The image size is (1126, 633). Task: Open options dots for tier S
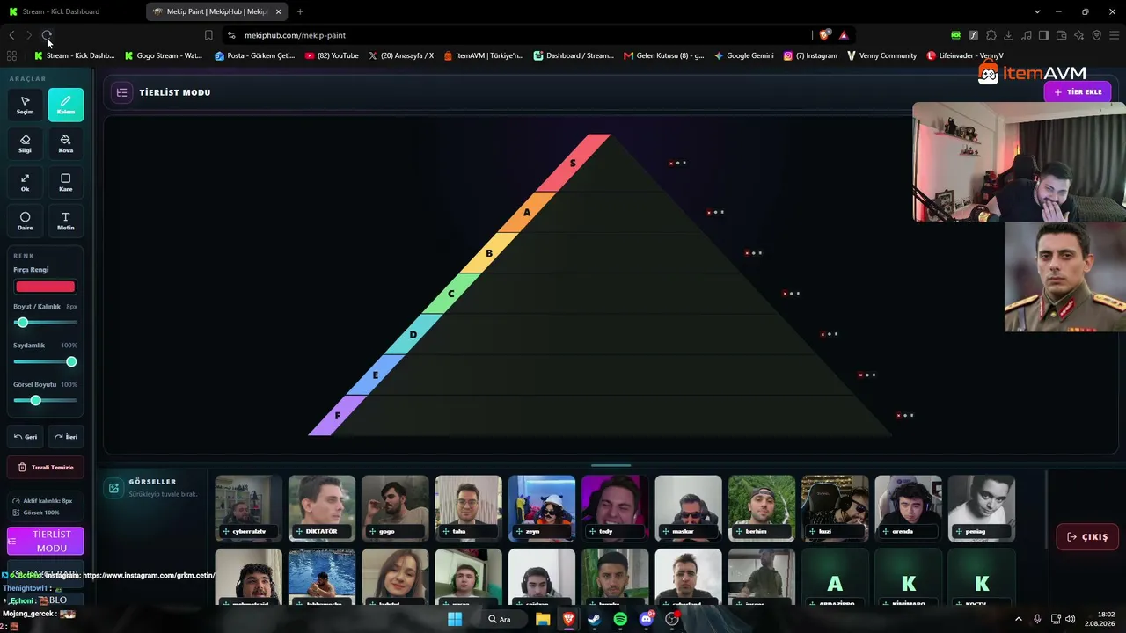tap(677, 163)
